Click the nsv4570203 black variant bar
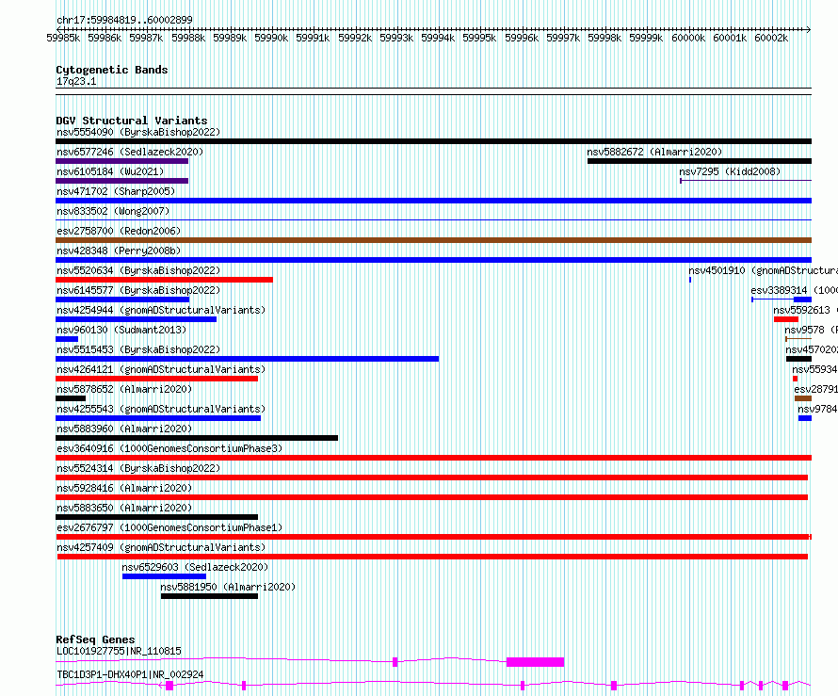The height and width of the screenshot is (696, 838). tap(799, 359)
